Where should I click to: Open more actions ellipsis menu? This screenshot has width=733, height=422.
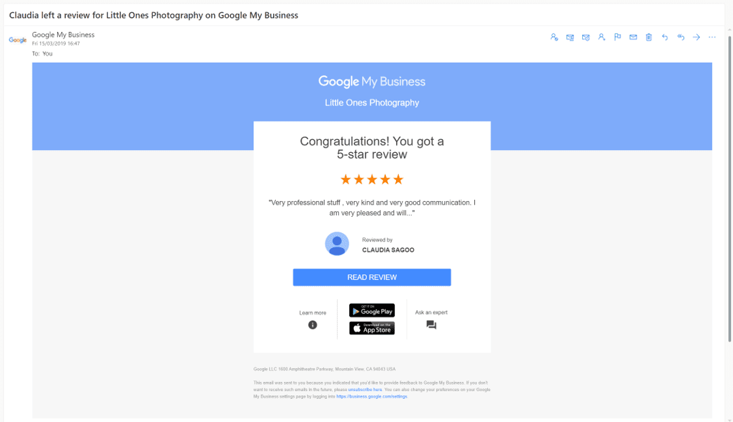tap(712, 37)
